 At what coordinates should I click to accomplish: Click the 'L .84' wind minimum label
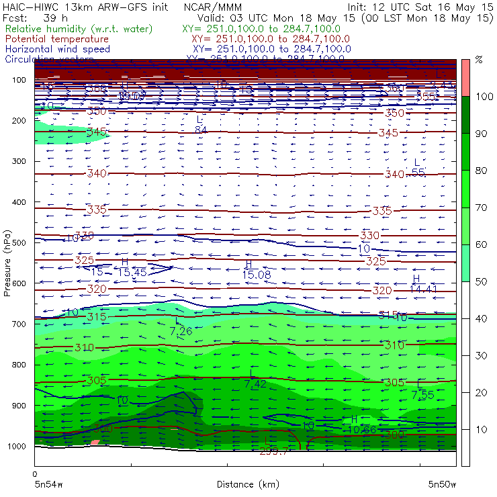(x=200, y=125)
